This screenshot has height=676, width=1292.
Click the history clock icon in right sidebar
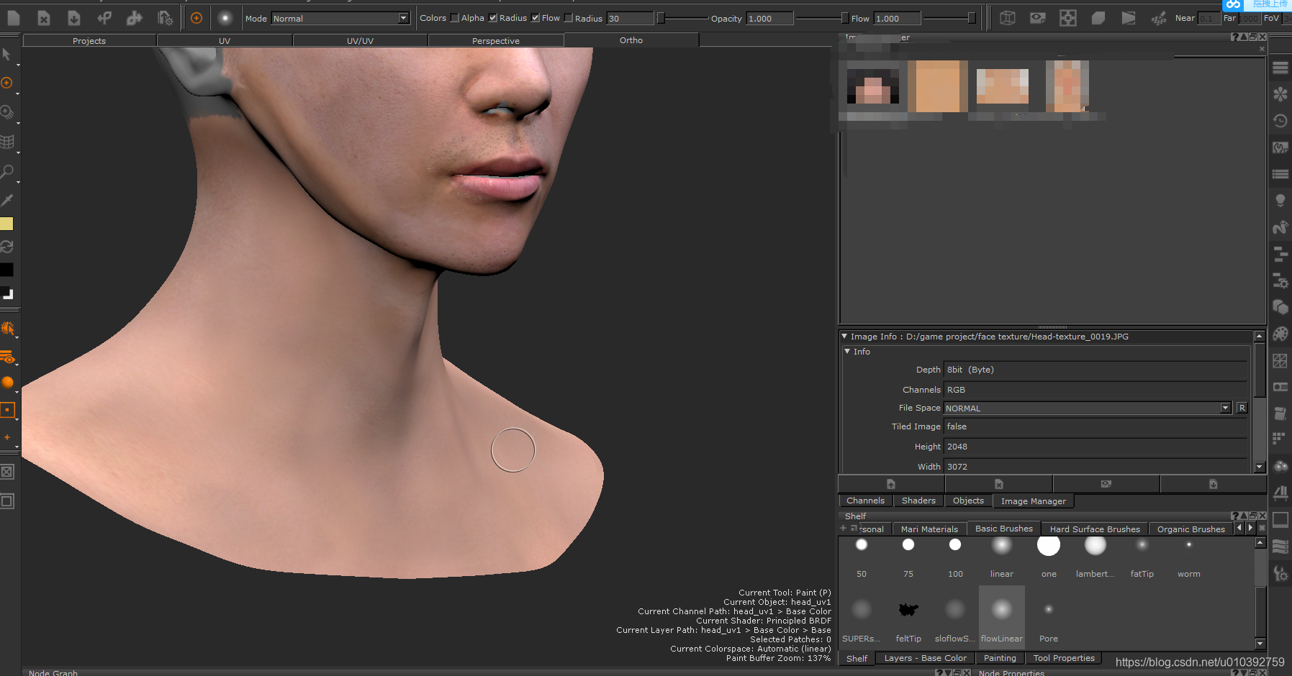[x=1280, y=121]
